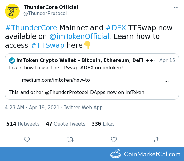
Task: Click the CoinMarketCal logo icon
Action: (x=115, y=154)
